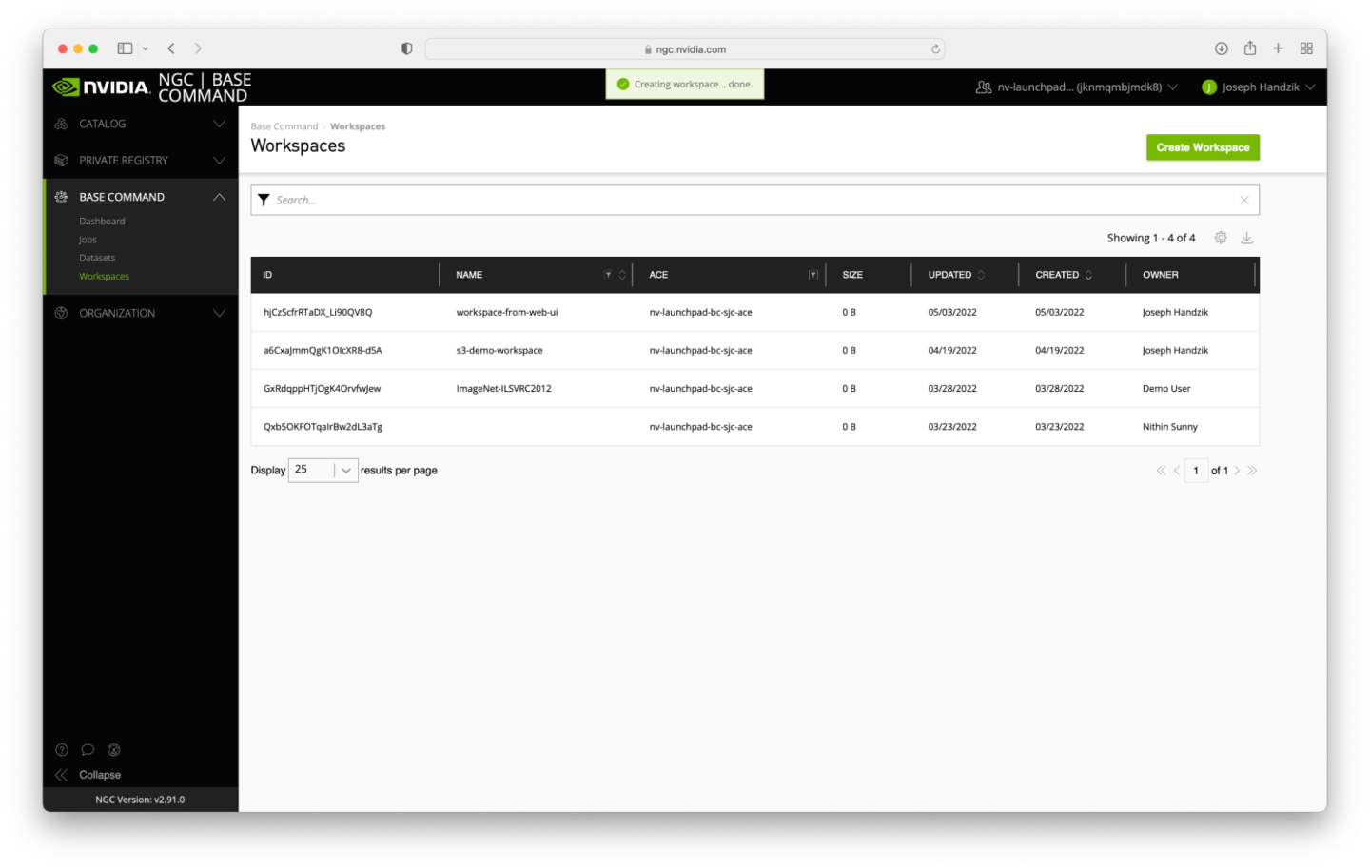Click the table settings gear icon
Viewport: 1370px width, 868px height.
click(1221, 238)
